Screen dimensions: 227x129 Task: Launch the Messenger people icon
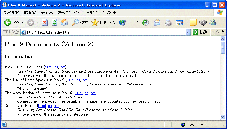coord(213,22)
